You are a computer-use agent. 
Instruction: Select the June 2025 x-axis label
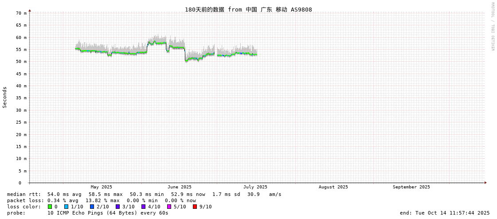[x=180, y=187]
